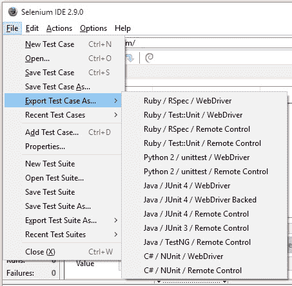This screenshot has height=286, width=292.
Task: Choose New Test Case from File menu
Action: pyautogui.click(x=63, y=44)
